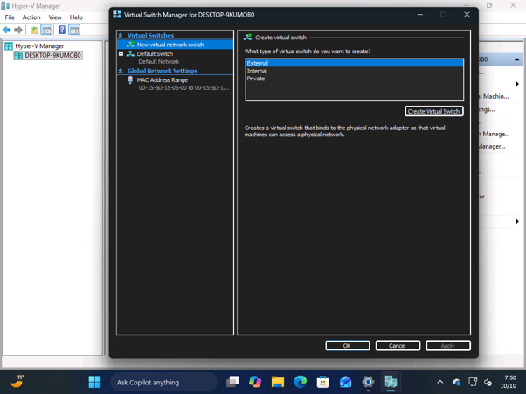Viewport: 526px width, 394px height.
Task: Click the Apply button
Action: [448, 346]
